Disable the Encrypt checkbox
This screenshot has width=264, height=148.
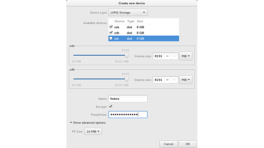coord(111,106)
